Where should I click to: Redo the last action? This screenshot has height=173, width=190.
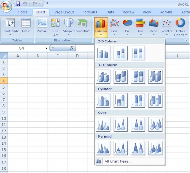tap(35, 4)
